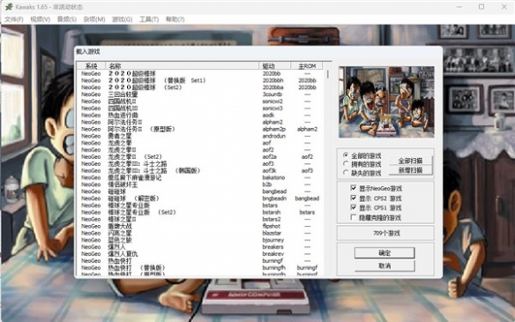515x322 pixels.
Task: Open the 游戏(G) menu
Action: [x=123, y=19]
